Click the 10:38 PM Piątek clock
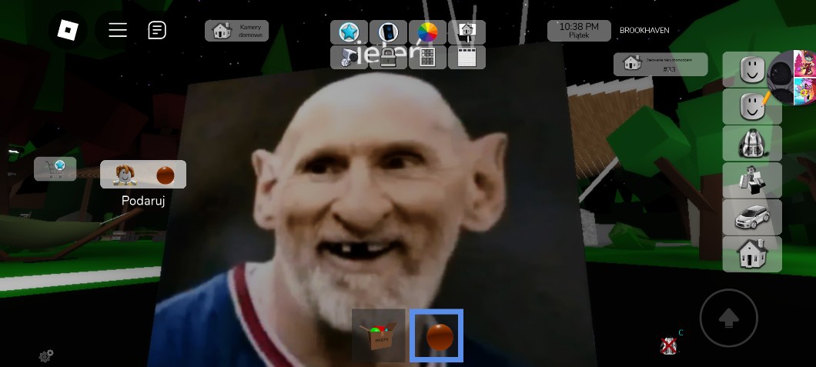The image size is (816, 367). click(579, 31)
